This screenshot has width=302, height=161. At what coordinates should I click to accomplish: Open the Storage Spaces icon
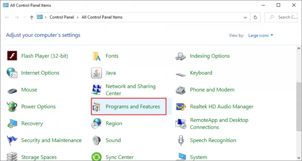pyautogui.click(x=12, y=156)
